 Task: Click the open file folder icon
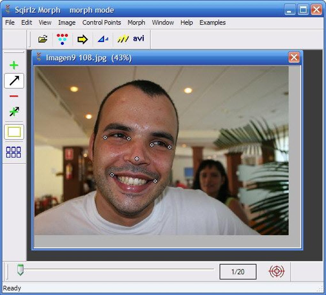tap(43, 39)
